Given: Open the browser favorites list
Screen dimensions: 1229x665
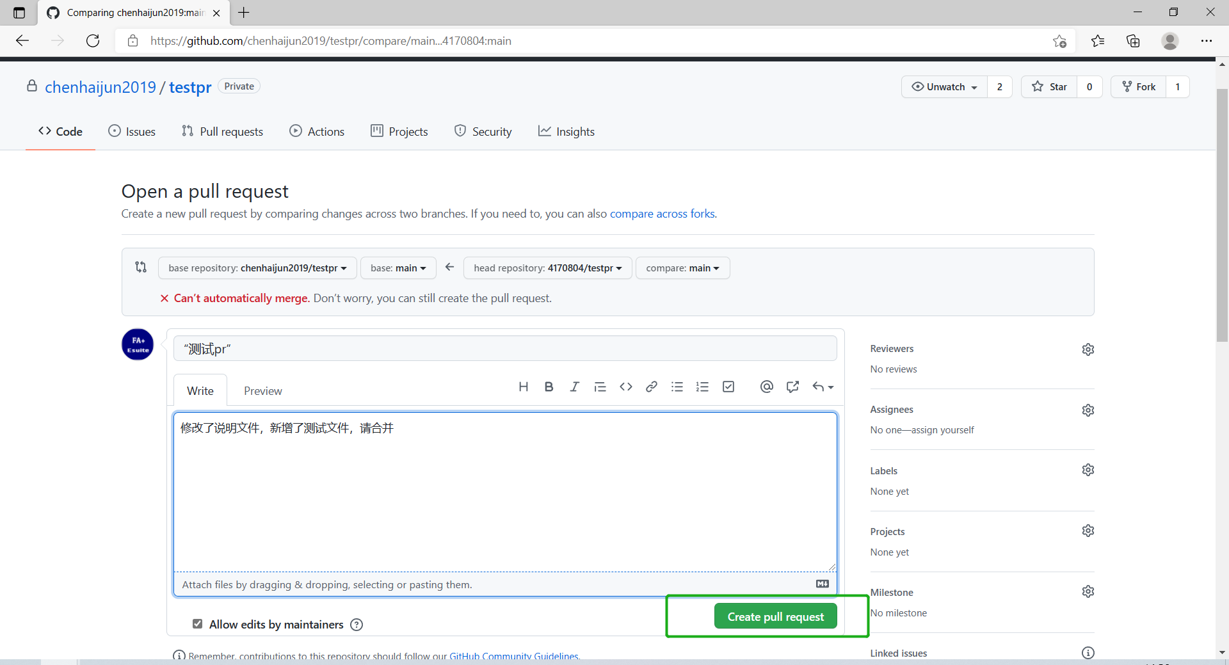Looking at the screenshot, I should tap(1098, 41).
